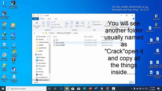Click the Rename ribbon button

click(83, 24)
